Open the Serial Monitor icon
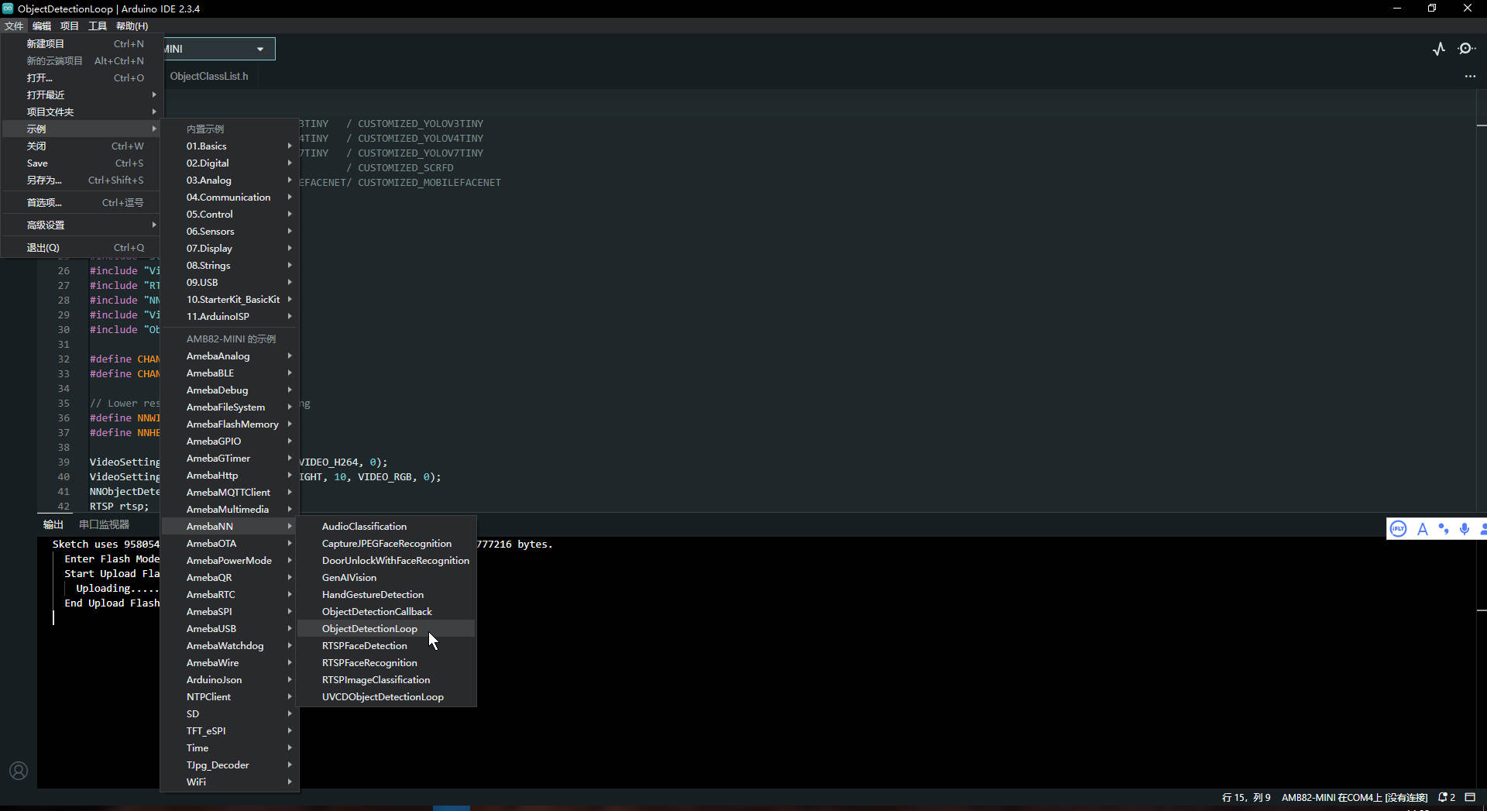Viewport: 1487px width, 811px height. [1466, 49]
